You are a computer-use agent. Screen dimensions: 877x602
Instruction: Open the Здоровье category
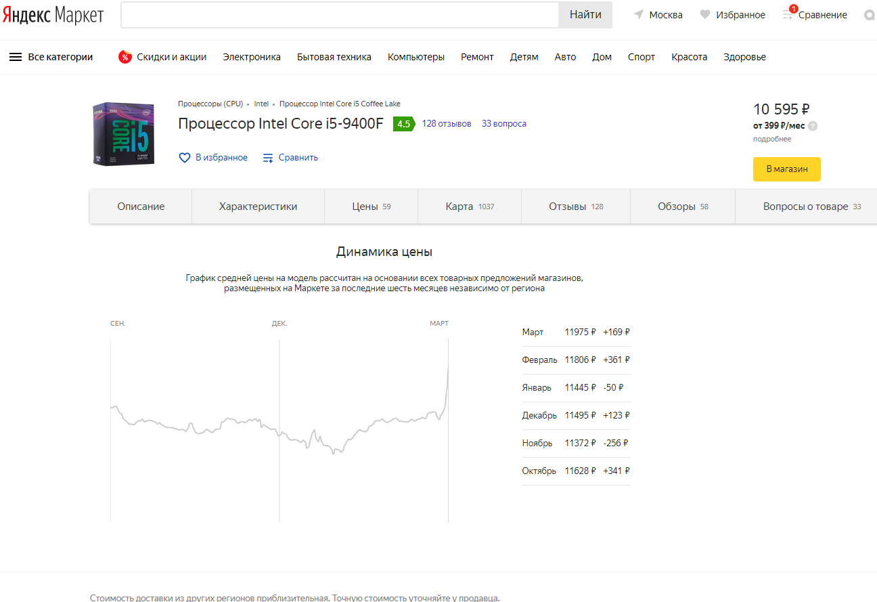[744, 57]
